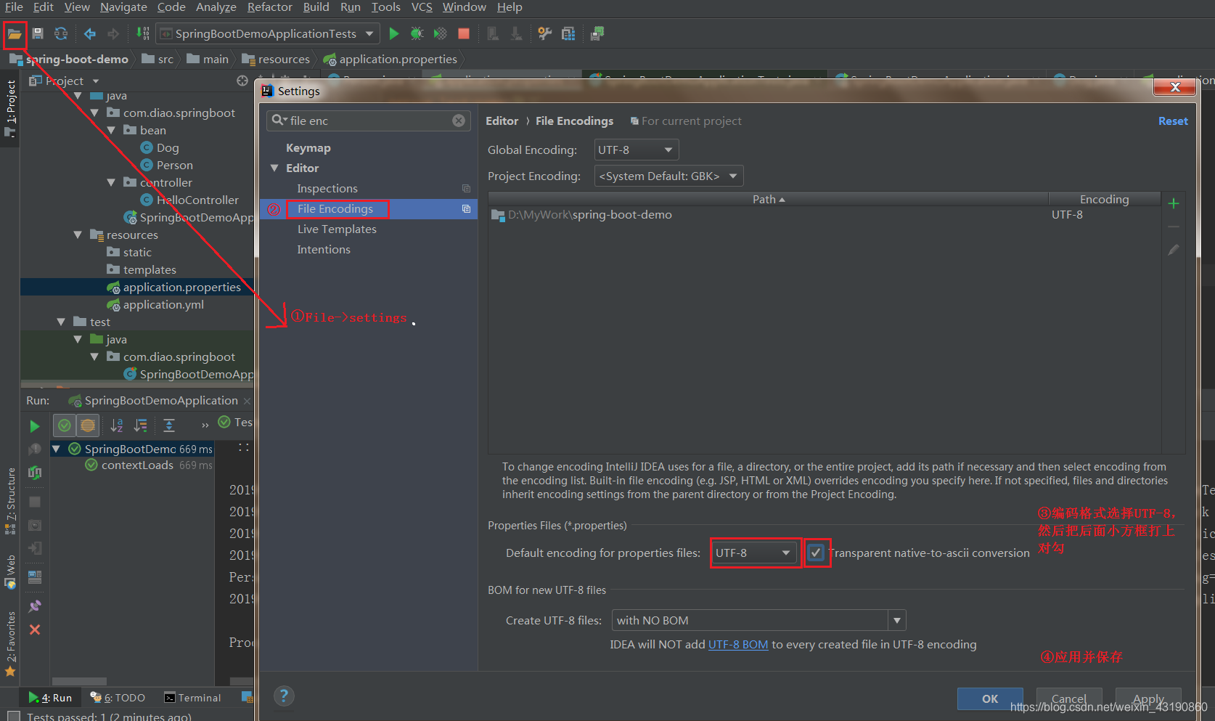Image resolution: width=1215 pixels, height=721 pixels.
Task: Click the Save All toolbar icon
Action: (38, 33)
